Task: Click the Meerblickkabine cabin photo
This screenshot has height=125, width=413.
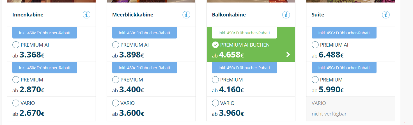Action: click(151, 1)
